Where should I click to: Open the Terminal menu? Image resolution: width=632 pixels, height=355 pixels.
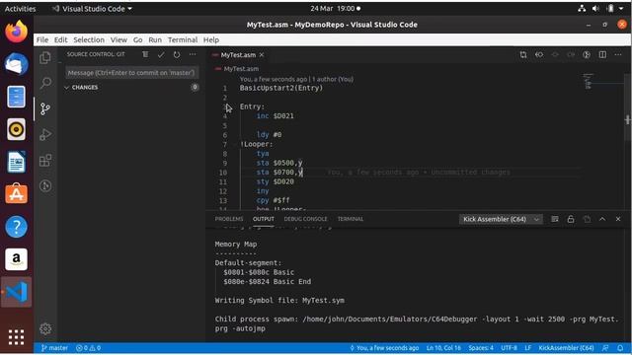pyautogui.click(x=183, y=39)
